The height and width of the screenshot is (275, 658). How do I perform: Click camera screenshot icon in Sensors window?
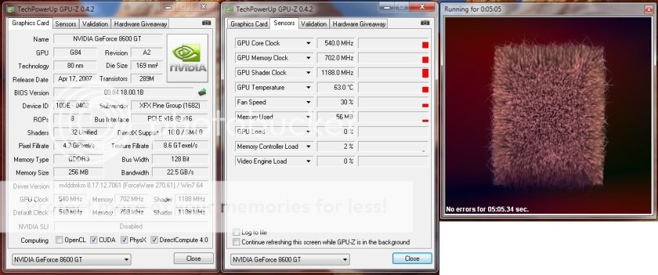425,23
